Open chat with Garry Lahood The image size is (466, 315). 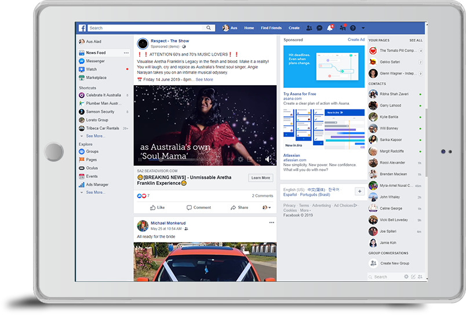[x=395, y=106]
